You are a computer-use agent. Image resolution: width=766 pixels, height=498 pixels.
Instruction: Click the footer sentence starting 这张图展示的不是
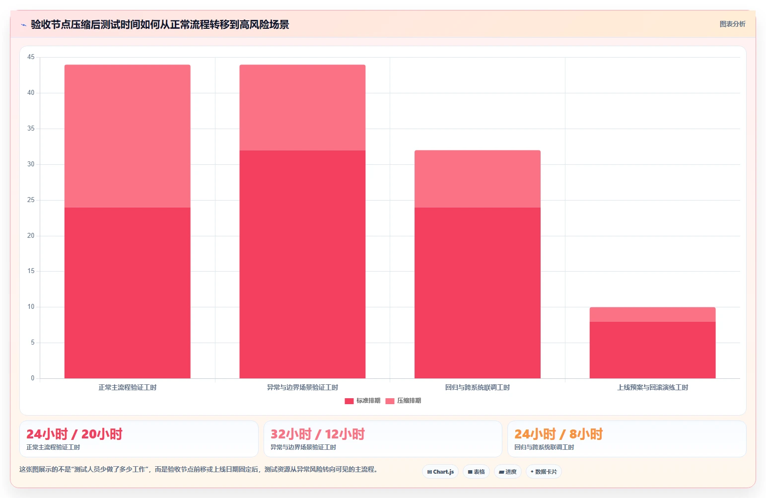[200, 469]
